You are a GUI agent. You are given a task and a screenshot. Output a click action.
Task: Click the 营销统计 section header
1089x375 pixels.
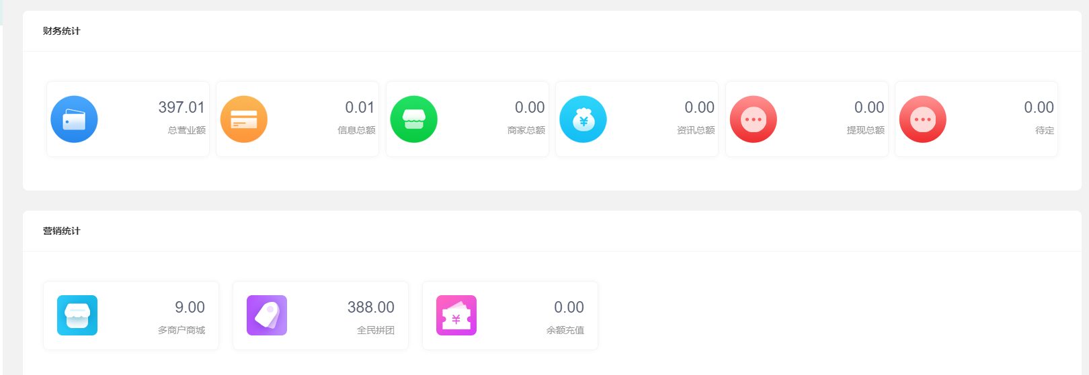click(62, 231)
